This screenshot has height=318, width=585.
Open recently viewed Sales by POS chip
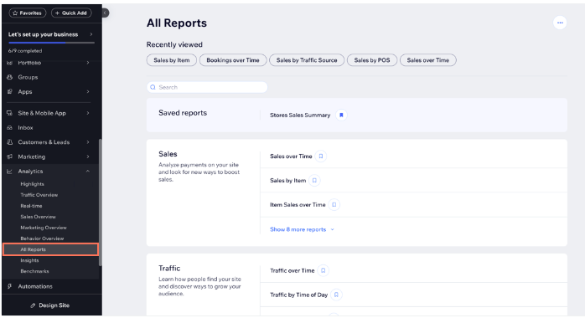372,60
